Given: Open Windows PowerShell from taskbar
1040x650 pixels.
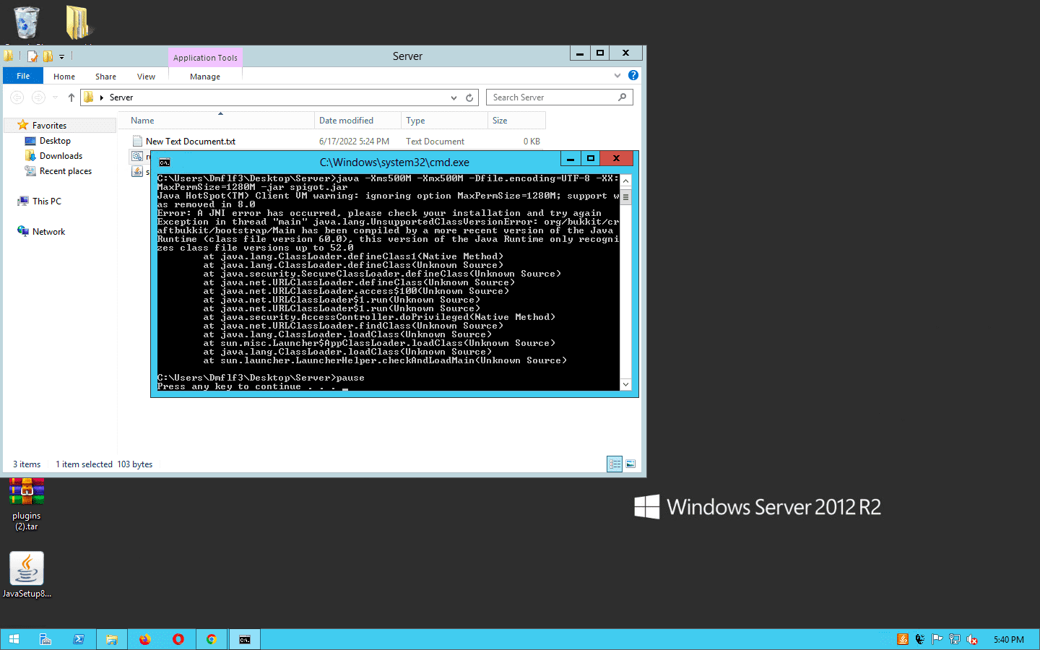Looking at the screenshot, I should (x=78, y=639).
